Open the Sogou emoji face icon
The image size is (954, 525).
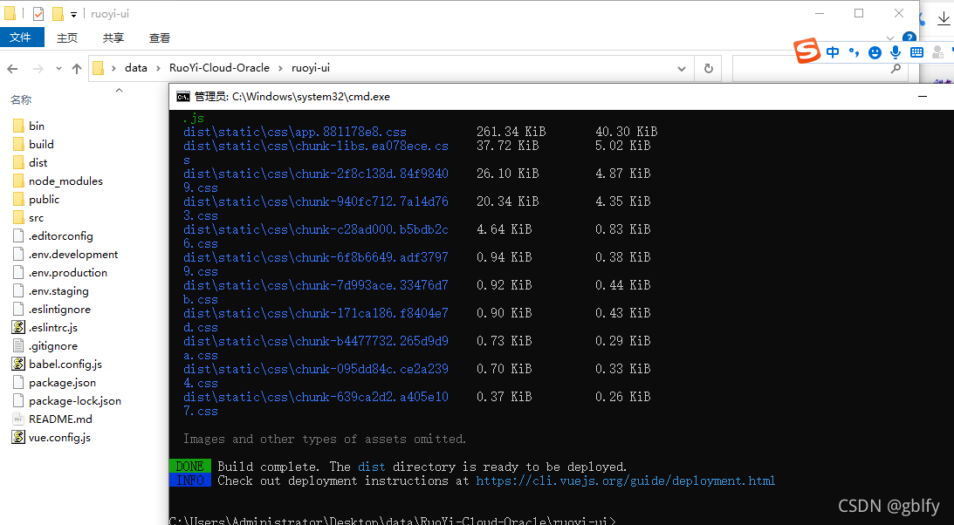tap(875, 53)
